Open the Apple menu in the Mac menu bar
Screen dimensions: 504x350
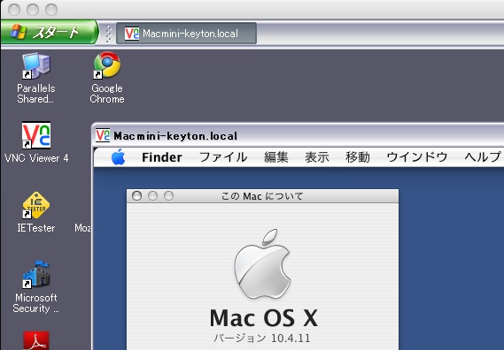point(119,156)
